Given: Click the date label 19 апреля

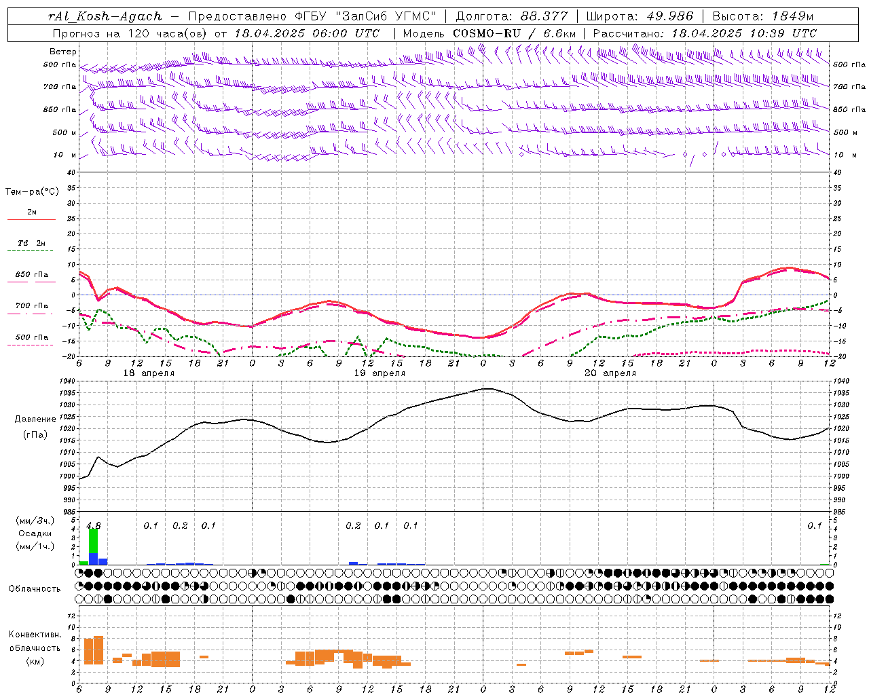Looking at the screenshot, I should pyautogui.click(x=380, y=373).
